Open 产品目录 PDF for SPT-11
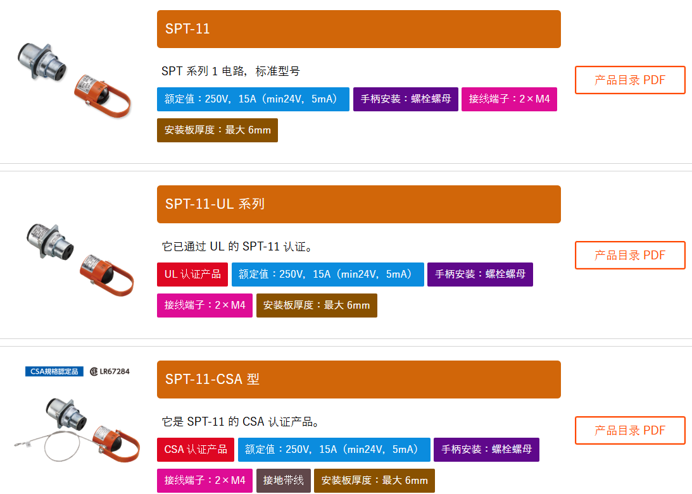Viewport: 692px width, 494px height. (x=630, y=80)
